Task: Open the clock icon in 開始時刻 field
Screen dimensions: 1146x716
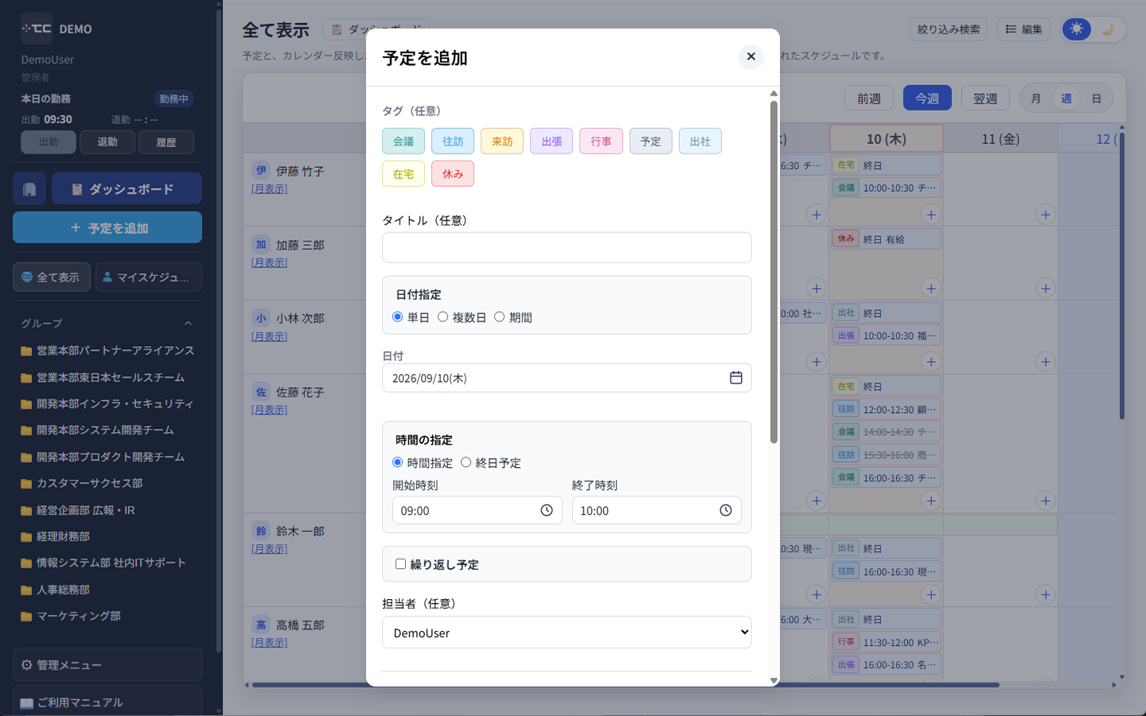Action: coord(547,511)
